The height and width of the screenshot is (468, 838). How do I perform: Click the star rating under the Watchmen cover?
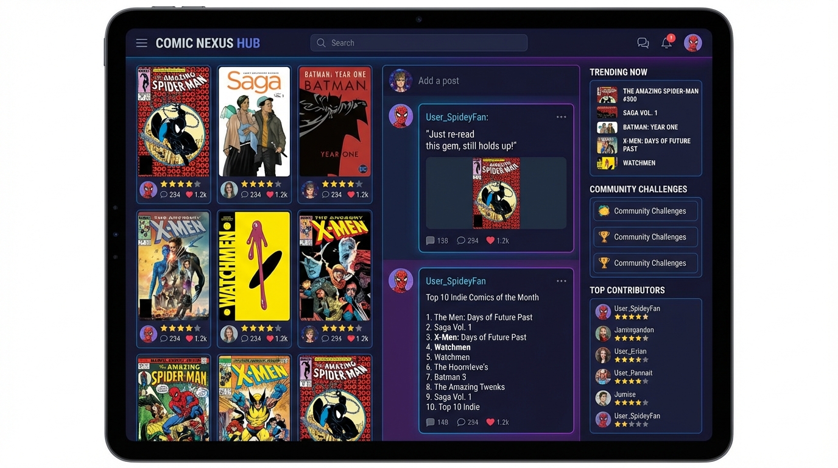pyautogui.click(x=261, y=328)
